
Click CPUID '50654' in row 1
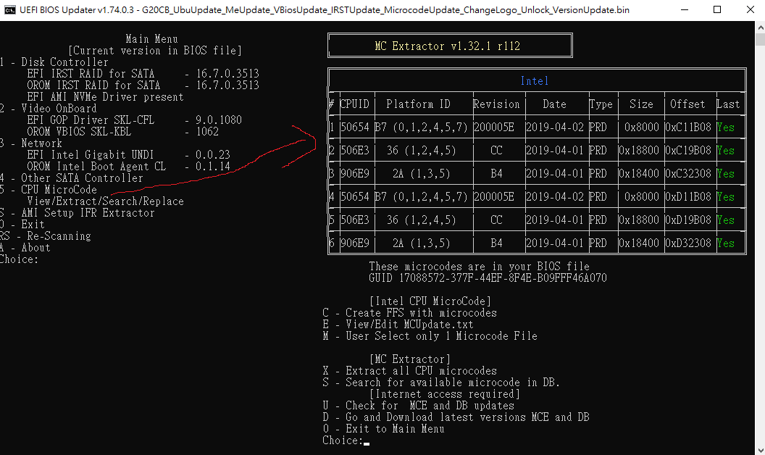pyautogui.click(x=355, y=128)
